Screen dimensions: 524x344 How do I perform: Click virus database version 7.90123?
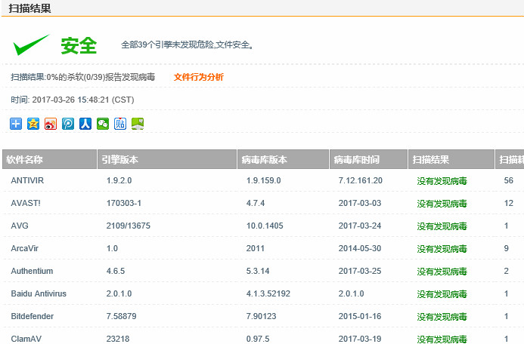262,316
